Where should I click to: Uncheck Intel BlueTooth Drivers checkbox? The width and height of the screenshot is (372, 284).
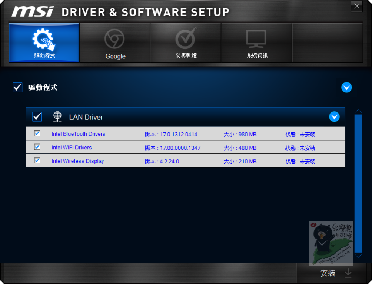click(37, 133)
